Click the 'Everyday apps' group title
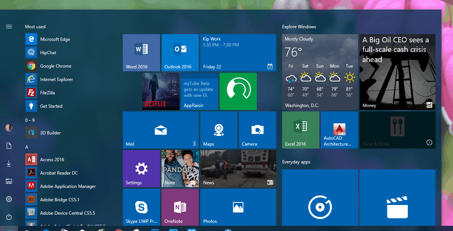 pos(296,162)
